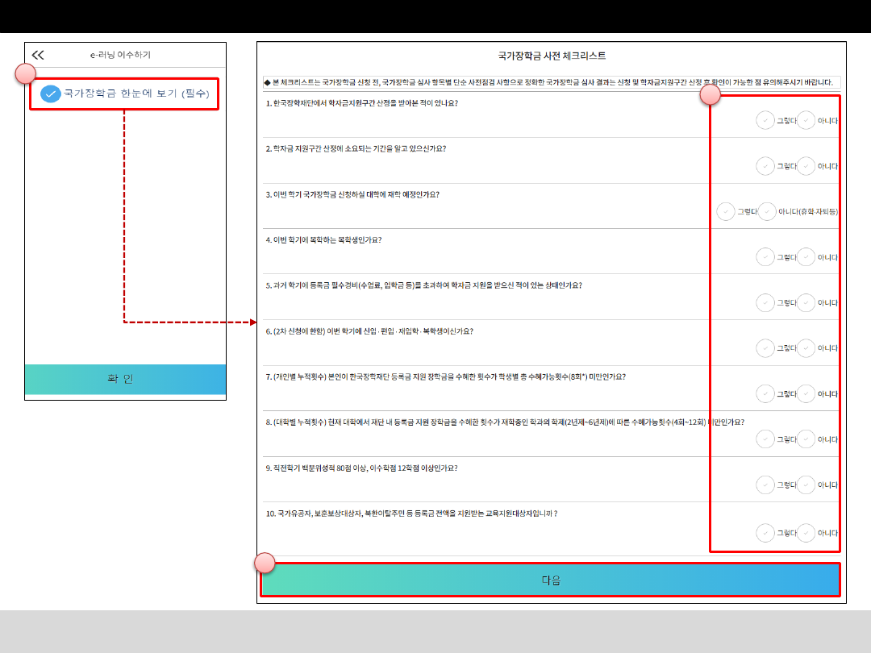Mark 그렇다 for question 3 재학 예정

(726, 211)
